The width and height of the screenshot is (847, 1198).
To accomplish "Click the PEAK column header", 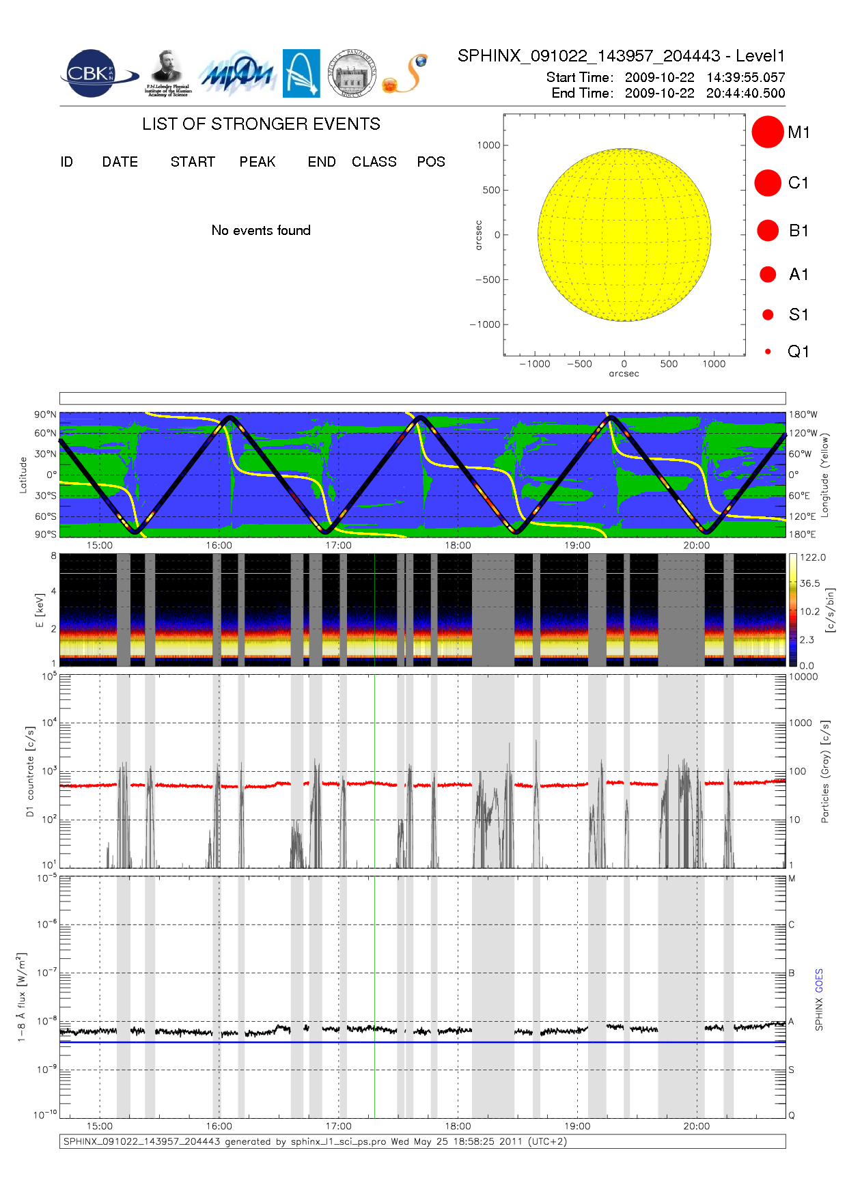I will tap(258, 162).
